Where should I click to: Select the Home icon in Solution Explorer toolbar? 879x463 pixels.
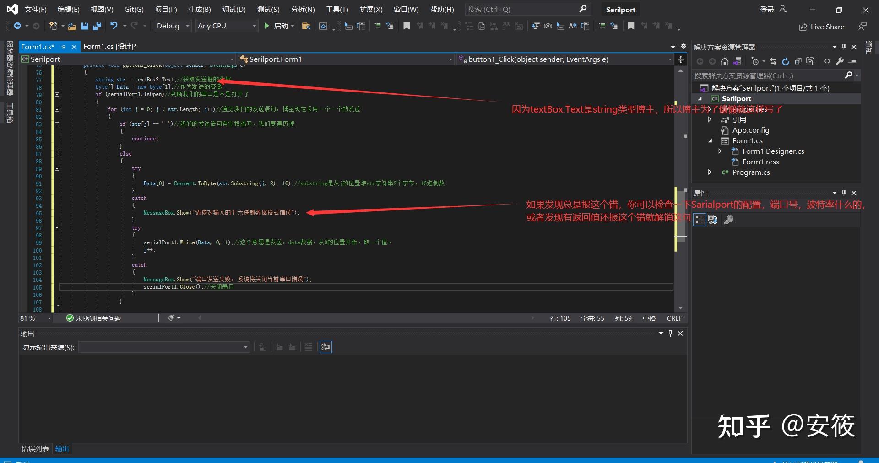click(x=725, y=61)
